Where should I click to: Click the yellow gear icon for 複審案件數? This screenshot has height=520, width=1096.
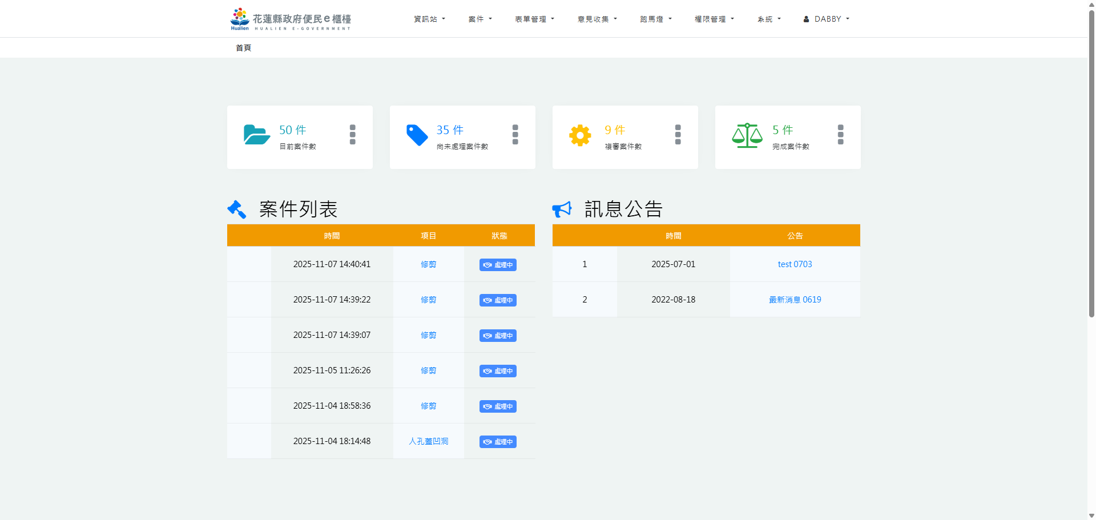pos(580,135)
